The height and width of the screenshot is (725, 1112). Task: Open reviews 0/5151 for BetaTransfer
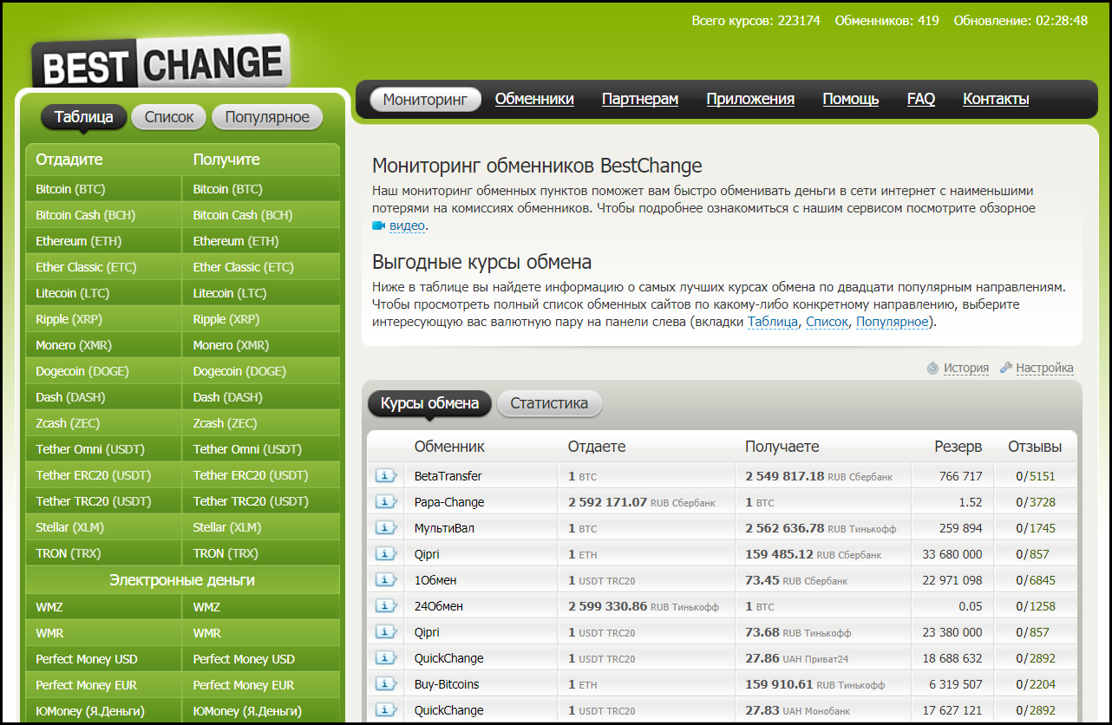point(1037,476)
